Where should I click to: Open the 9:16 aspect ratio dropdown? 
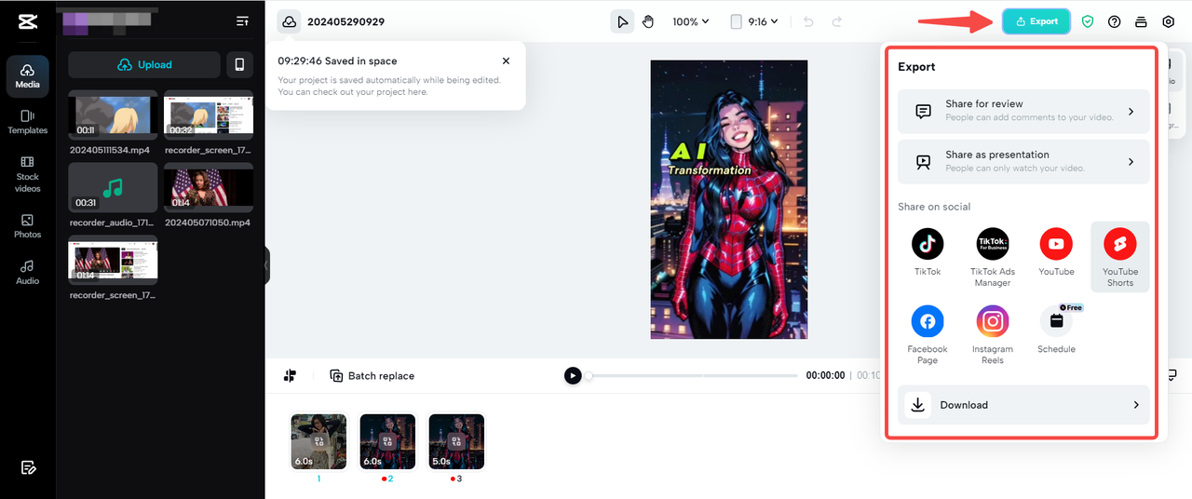(754, 21)
